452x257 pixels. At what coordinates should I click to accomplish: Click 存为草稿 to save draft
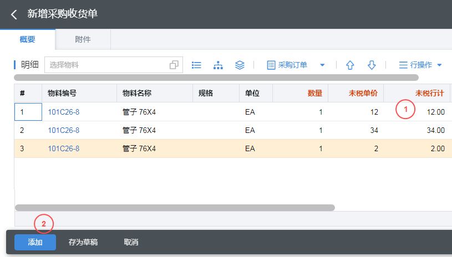(83, 242)
